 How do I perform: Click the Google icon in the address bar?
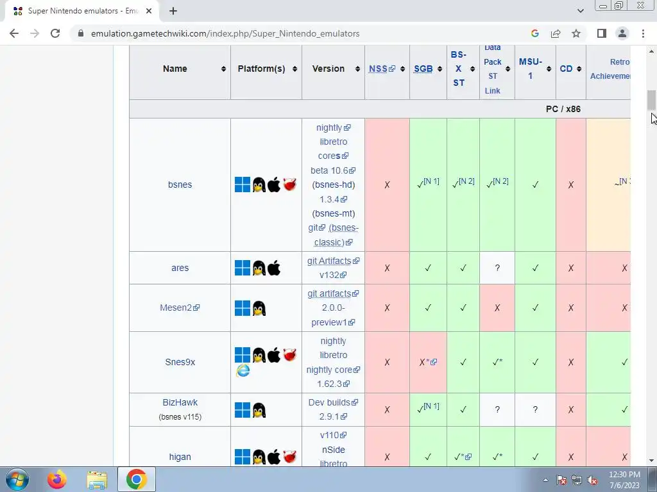click(x=534, y=33)
